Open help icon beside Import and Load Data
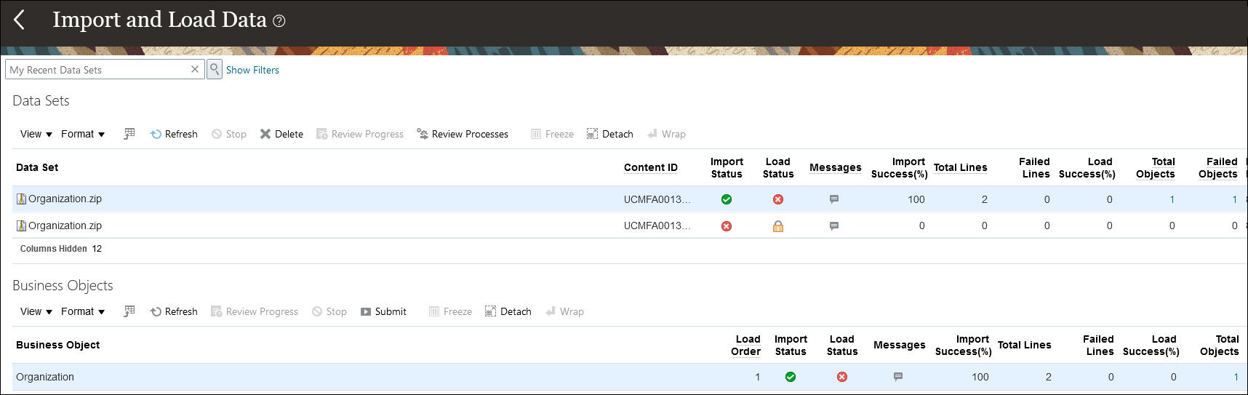This screenshot has width=1248, height=395. point(279,21)
